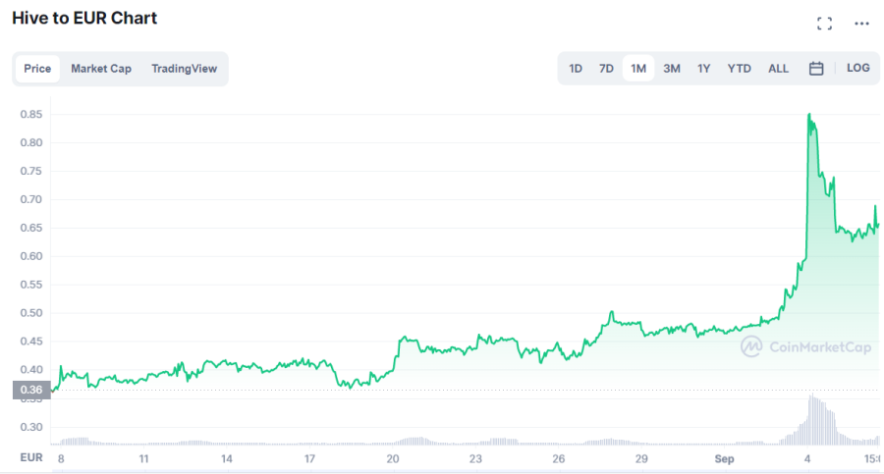Toggle LOG scale on the chart

[x=858, y=68]
